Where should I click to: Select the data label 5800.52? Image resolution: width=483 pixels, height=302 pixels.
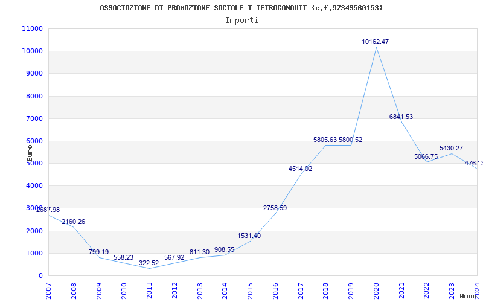(351, 140)
